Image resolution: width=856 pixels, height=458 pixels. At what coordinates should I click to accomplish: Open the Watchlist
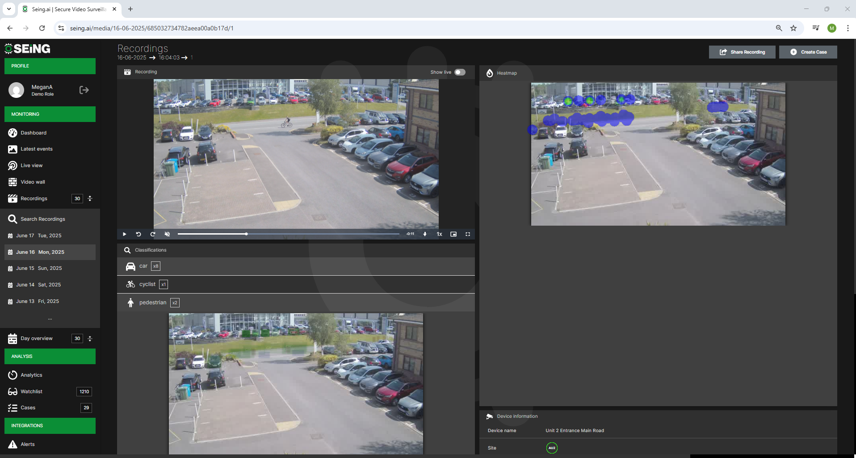point(31,391)
